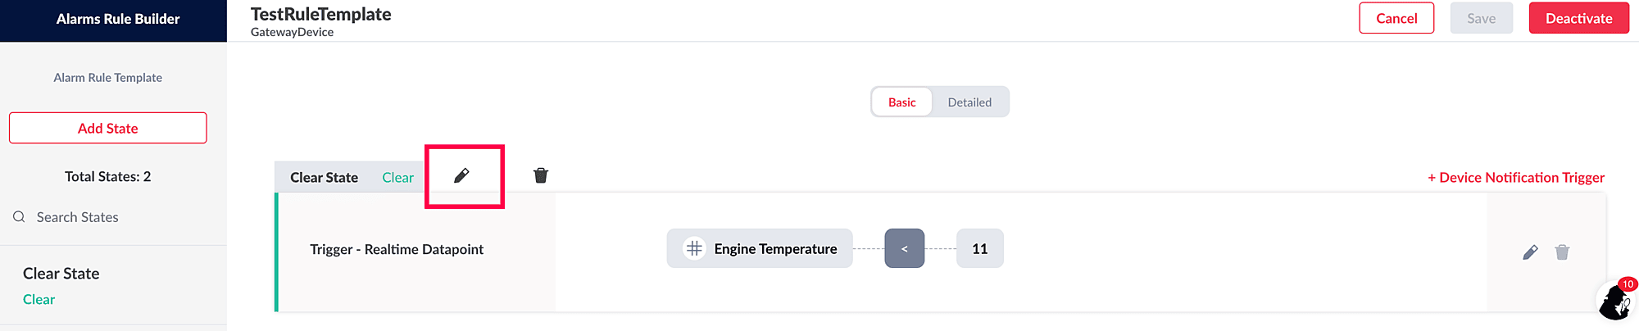
Task: Click the hash icon on Engine Temperature
Action: click(694, 248)
